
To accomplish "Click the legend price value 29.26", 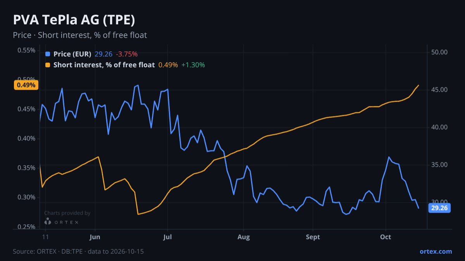I will click(103, 54).
